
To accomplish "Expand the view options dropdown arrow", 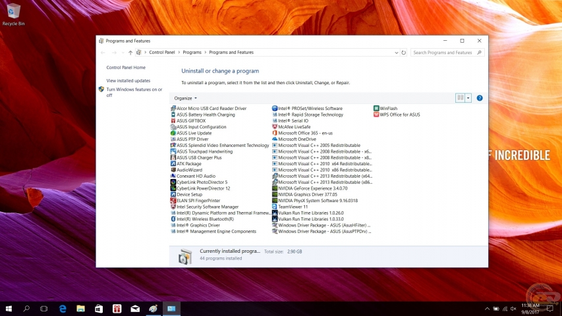I will coord(468,98).
